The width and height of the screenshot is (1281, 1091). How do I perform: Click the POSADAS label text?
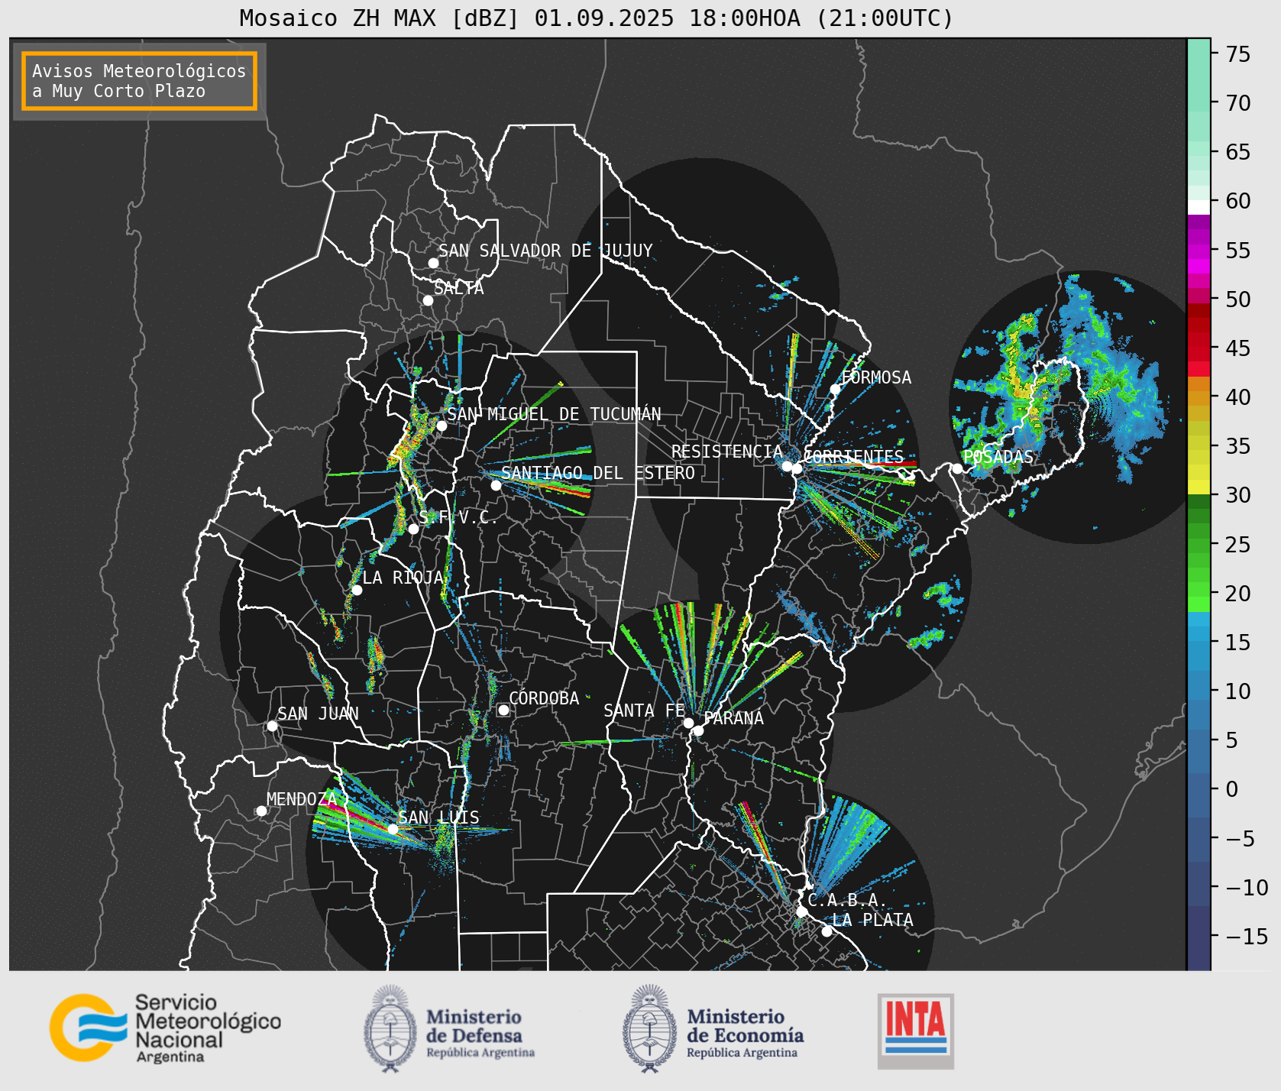[x=998, y=457]
